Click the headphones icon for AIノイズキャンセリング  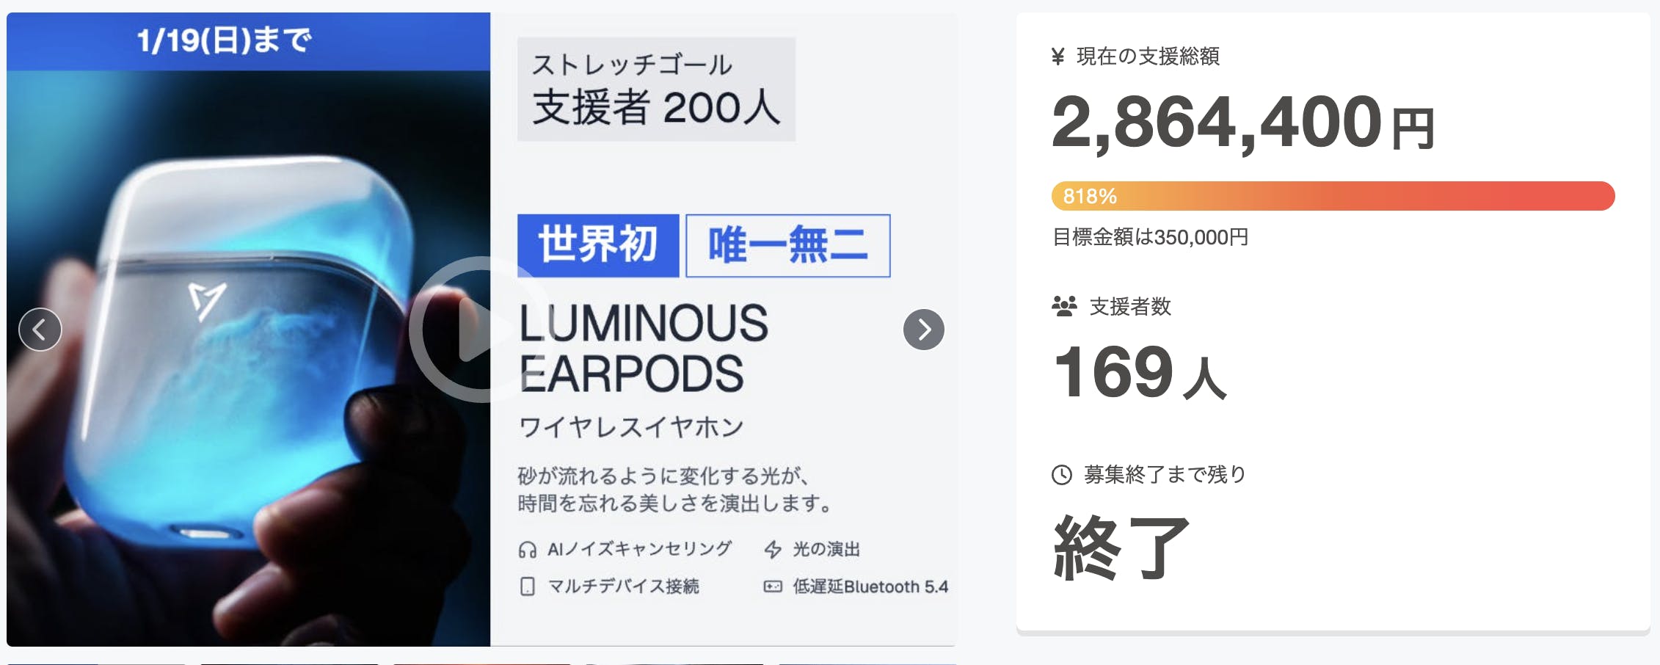pos(527,550)
